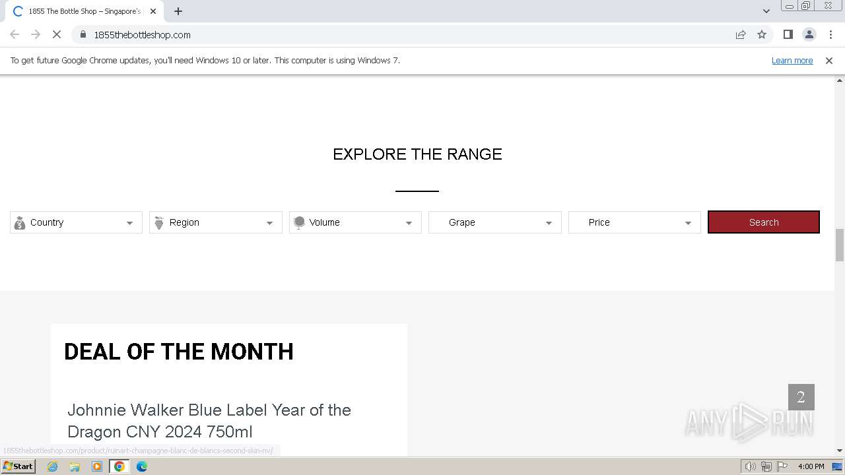Image resolution: width=845 pixels, height=475 pixels.
Task: Open Microsoft Edge from the taskbar
Action: click(x=141, y=466)
